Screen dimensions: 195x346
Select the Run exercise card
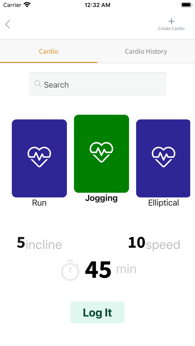click(x=39, y=158)
